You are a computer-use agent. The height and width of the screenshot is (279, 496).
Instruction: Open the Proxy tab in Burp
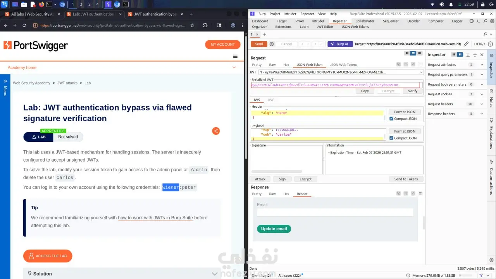(x=300, y=21)
